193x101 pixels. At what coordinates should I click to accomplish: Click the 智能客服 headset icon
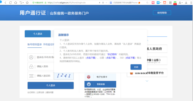[x=89, y=84]
